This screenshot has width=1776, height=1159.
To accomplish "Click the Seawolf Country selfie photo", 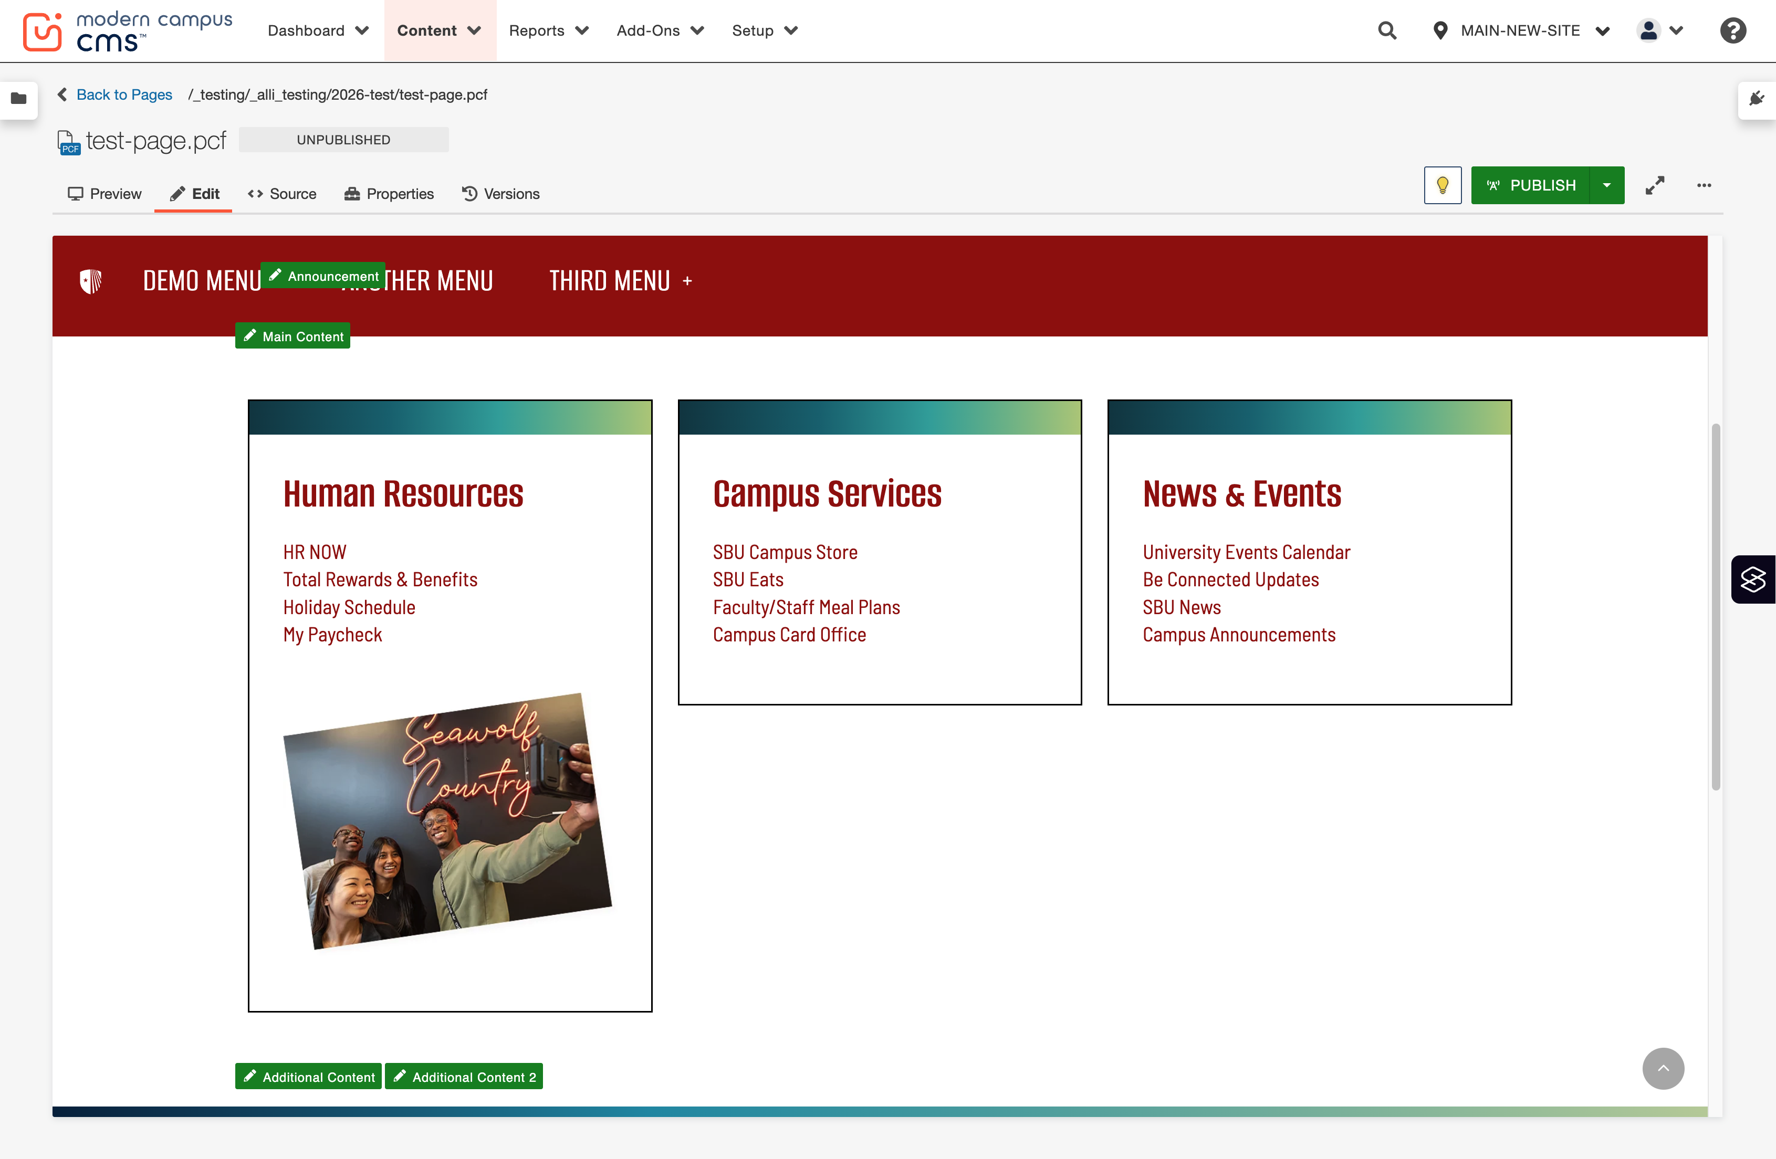I will (x=447, y=822).
